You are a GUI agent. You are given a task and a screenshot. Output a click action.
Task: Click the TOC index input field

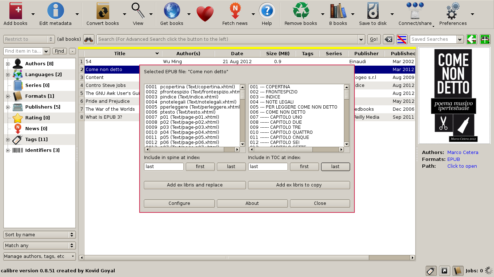pos(268,167)
